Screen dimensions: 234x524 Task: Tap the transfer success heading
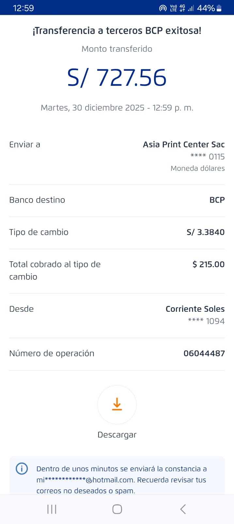[117, 31]
